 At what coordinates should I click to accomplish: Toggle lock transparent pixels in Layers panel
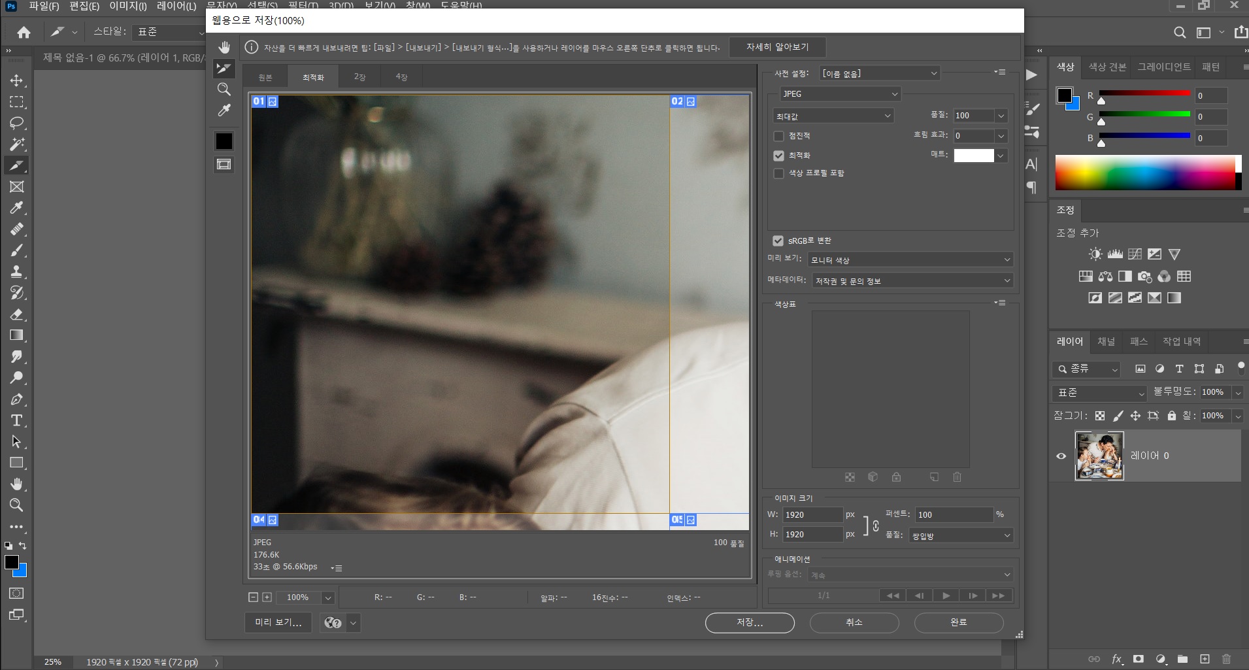(1100, 416)
